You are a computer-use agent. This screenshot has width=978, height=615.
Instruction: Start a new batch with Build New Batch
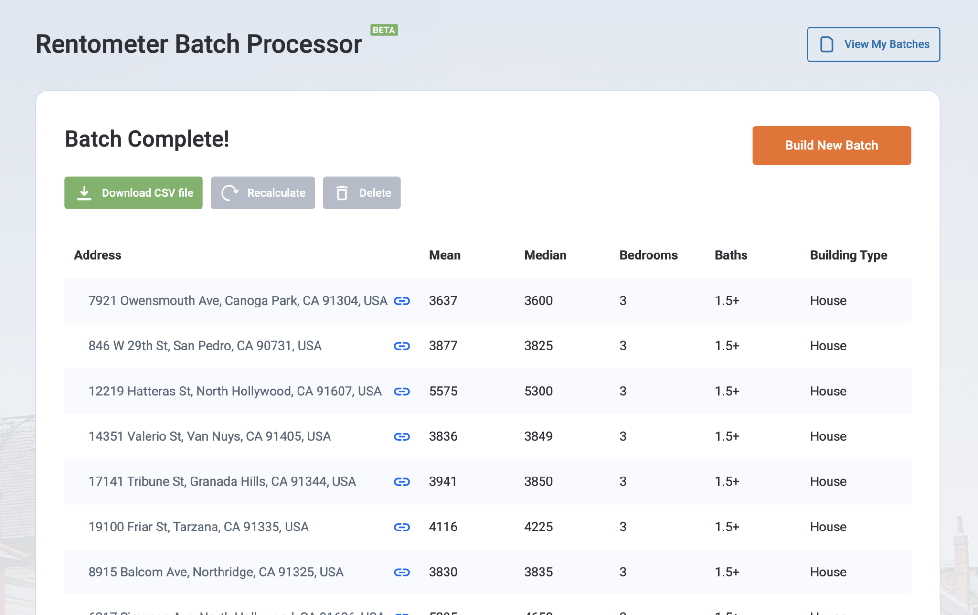831,145
